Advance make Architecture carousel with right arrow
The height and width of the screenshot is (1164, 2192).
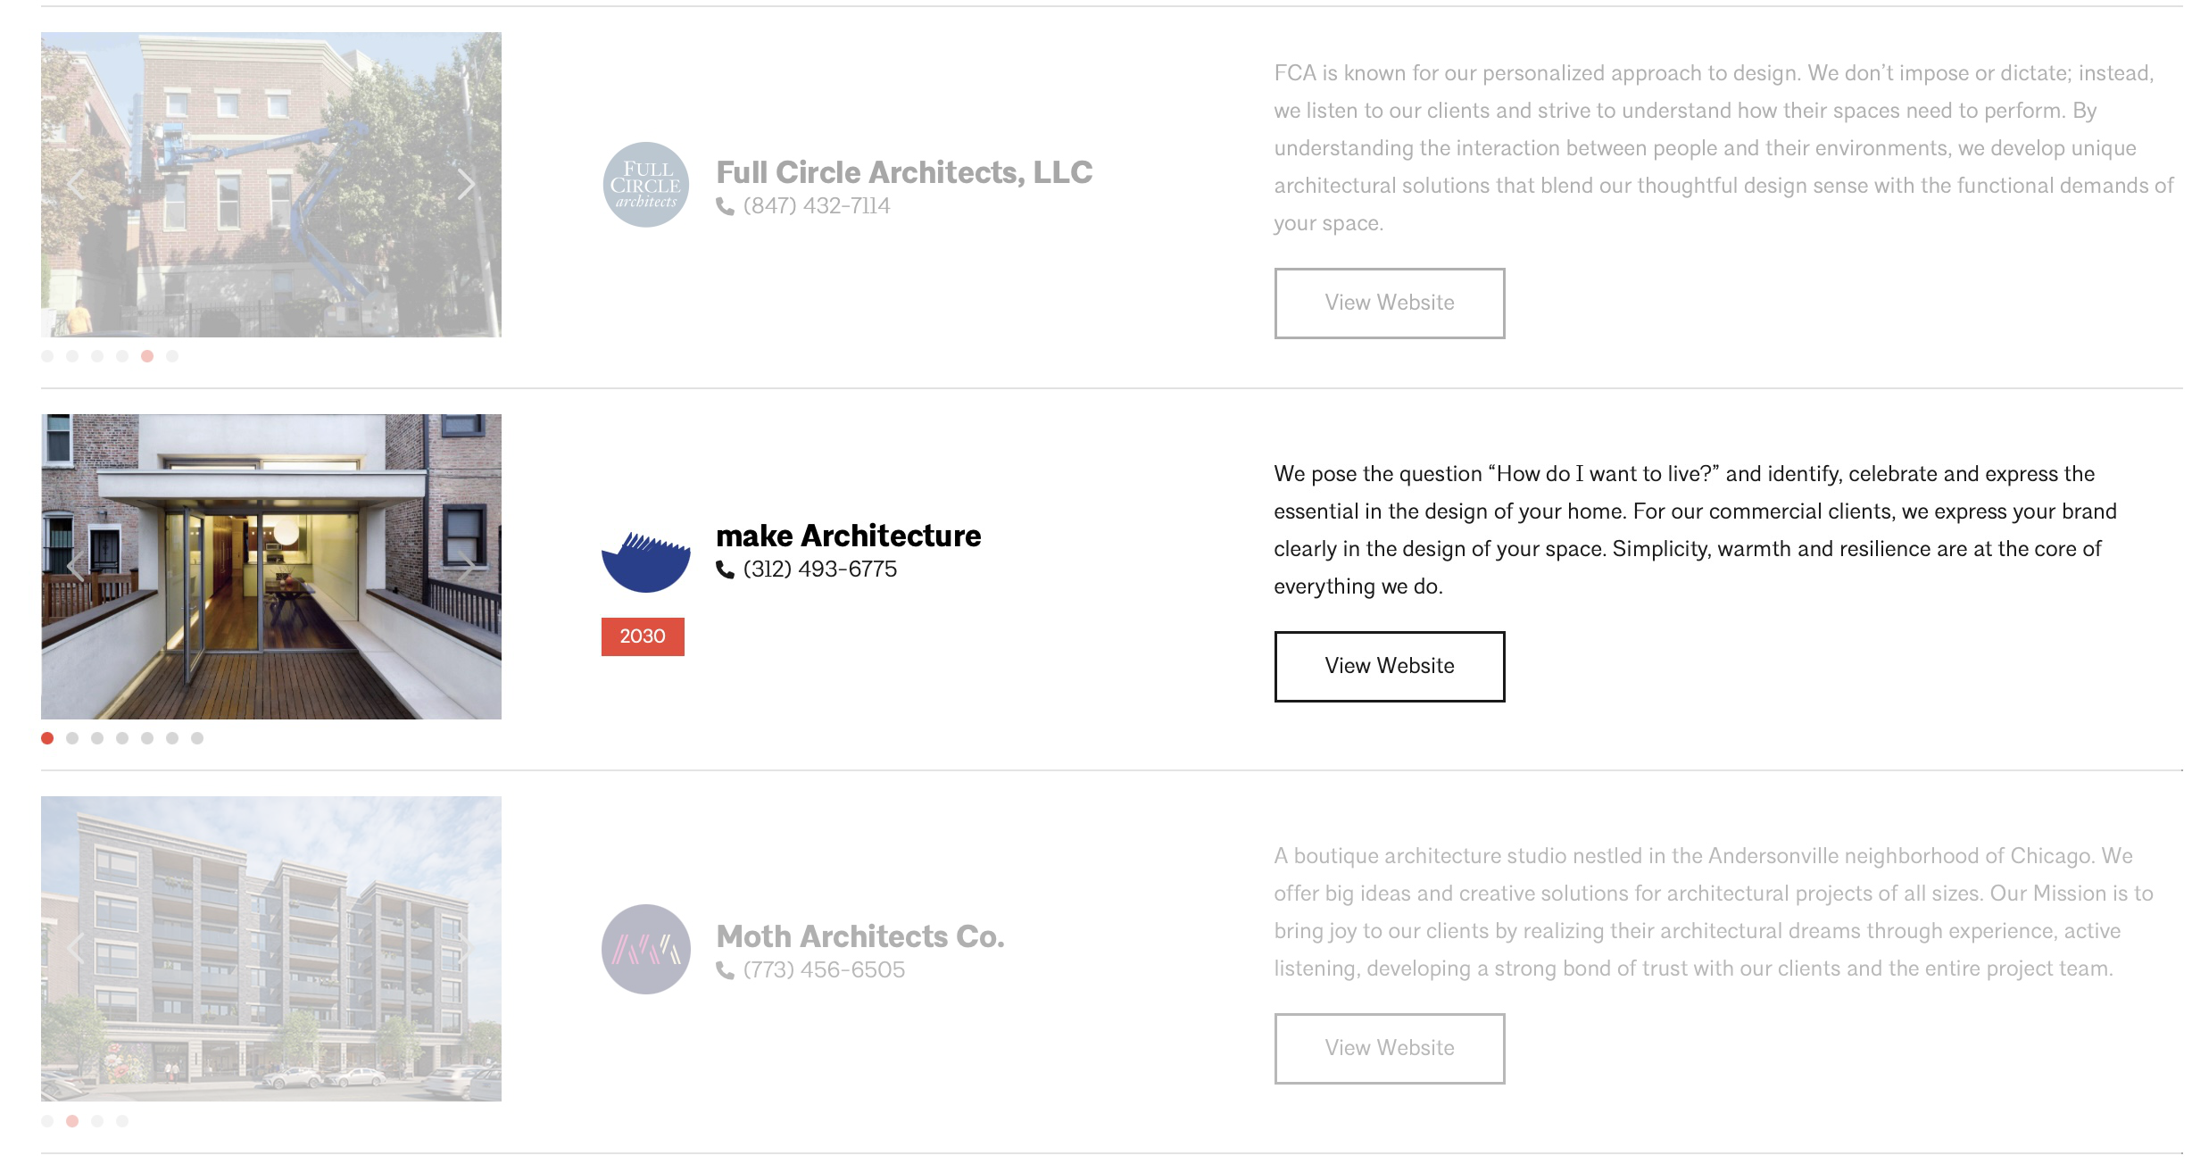click(466, 566)
